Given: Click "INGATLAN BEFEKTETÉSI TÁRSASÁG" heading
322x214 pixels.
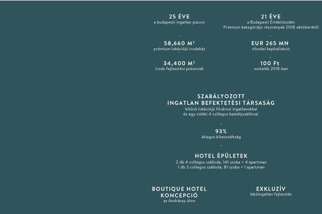Looking at the screenshot, I should point(221,103).
